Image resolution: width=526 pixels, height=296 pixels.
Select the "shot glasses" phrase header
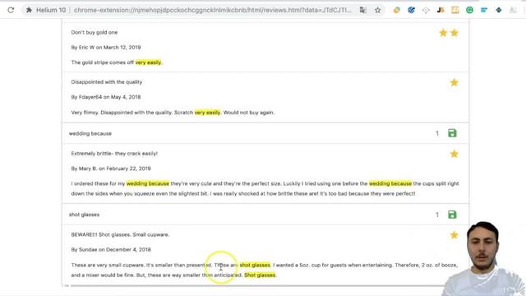coord(84,215)
